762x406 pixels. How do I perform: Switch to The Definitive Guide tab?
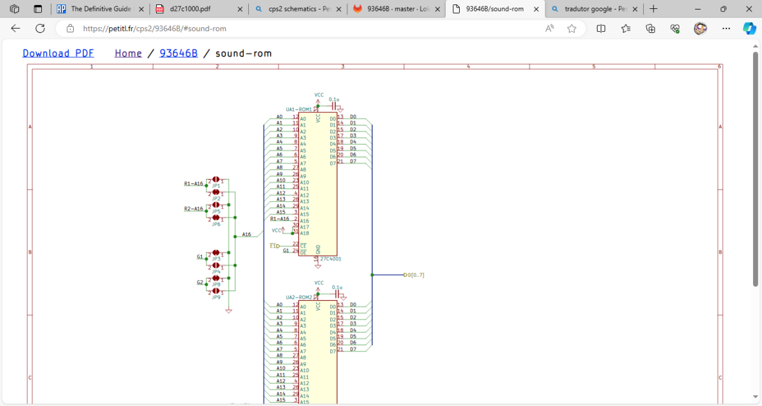(100, 10)
